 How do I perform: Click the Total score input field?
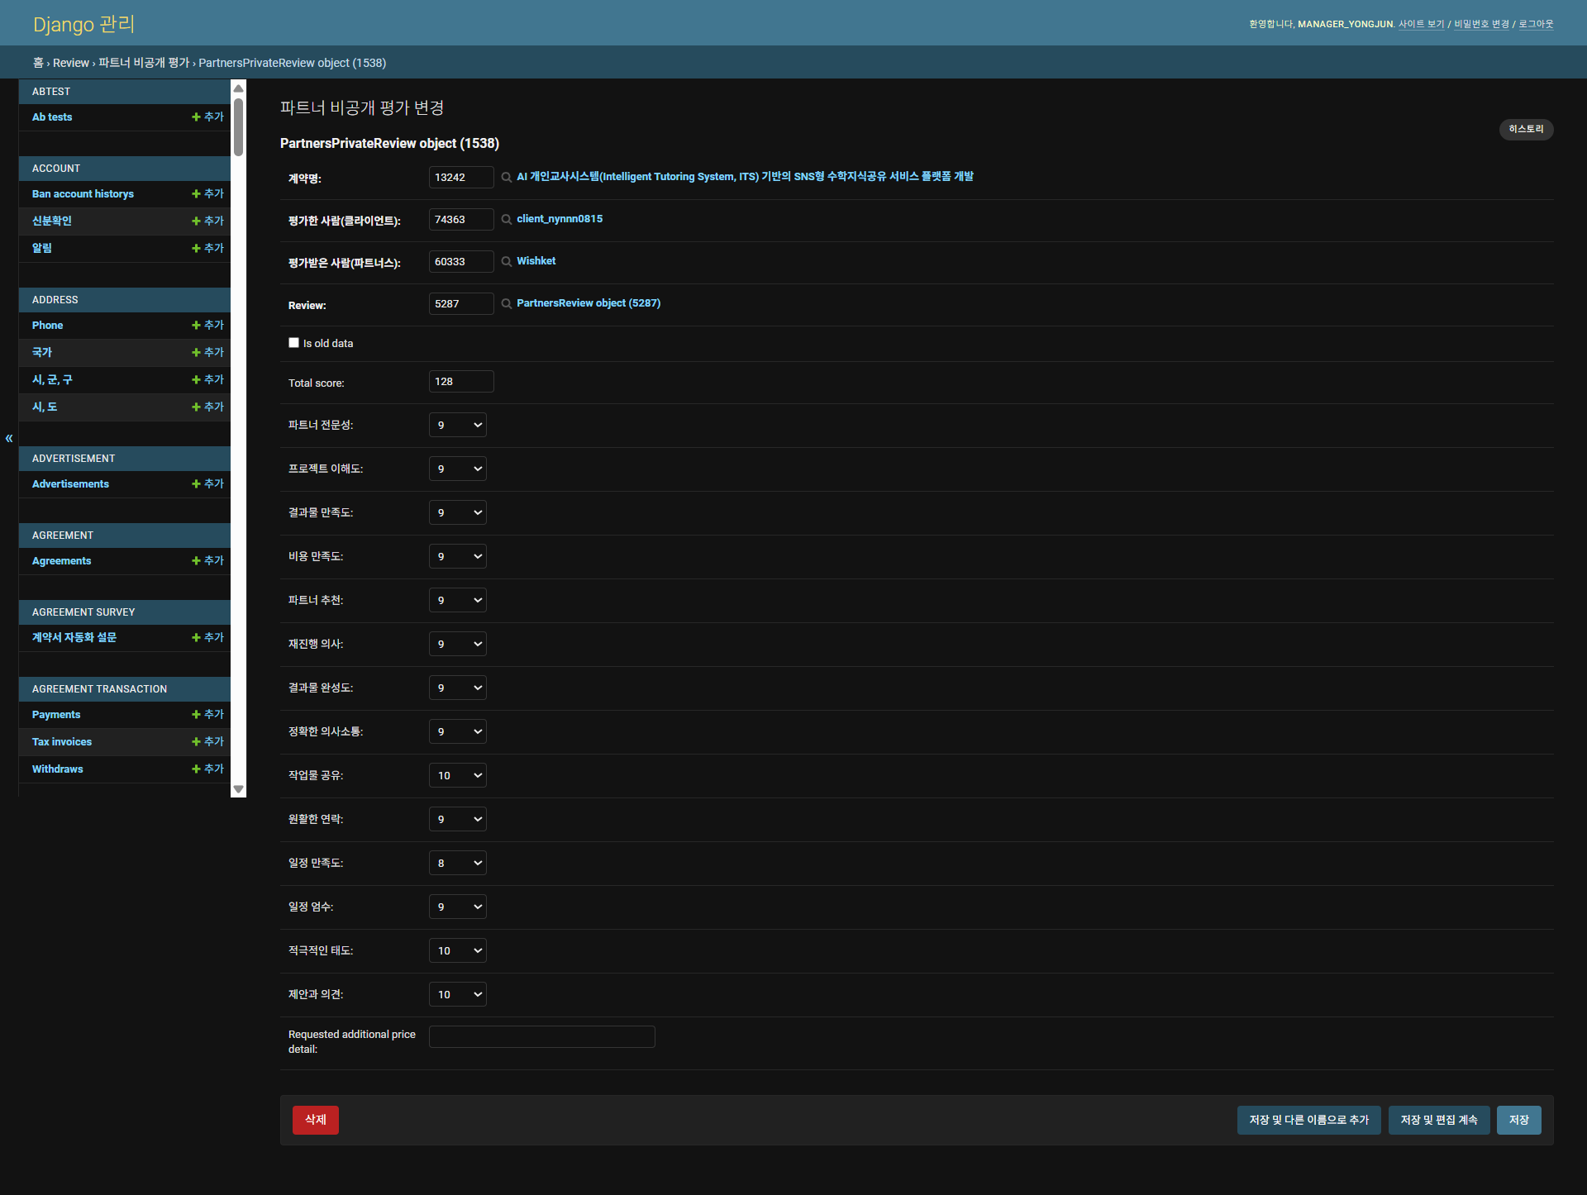[460, 382]
